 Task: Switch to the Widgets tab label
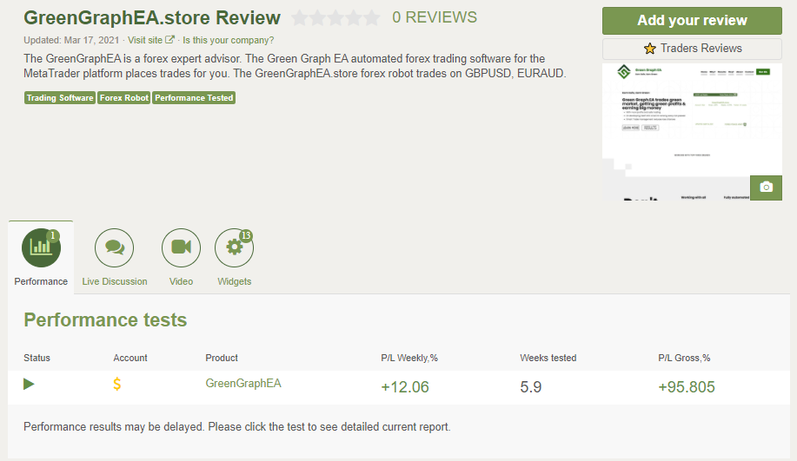[x=235, y=281]
